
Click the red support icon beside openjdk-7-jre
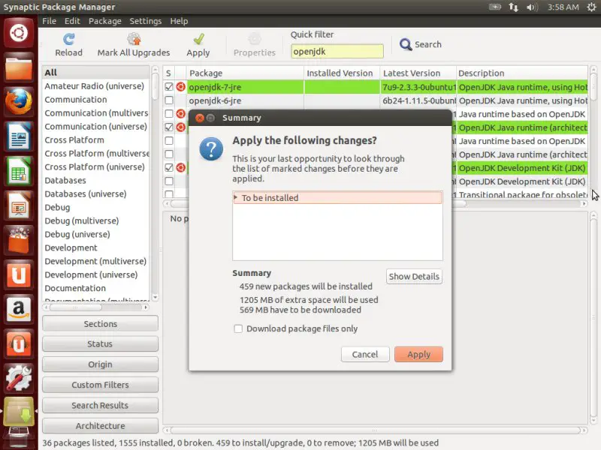click(180, 87)
